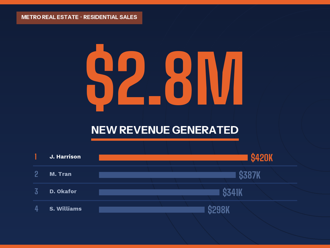Click the $387K value label

tap(250, 175)
